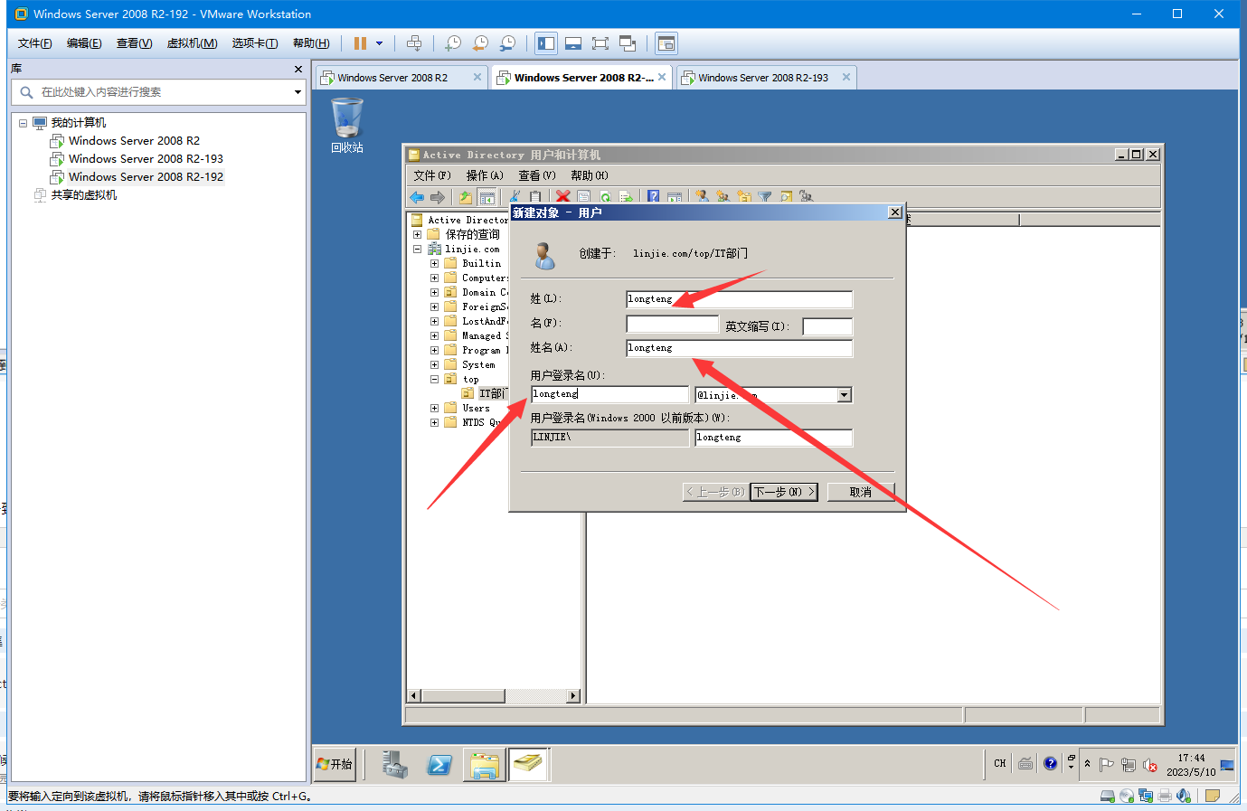This screenshot has height=811, width=1247.
Task: Expand the System tree node
Action: pos(434,364)
